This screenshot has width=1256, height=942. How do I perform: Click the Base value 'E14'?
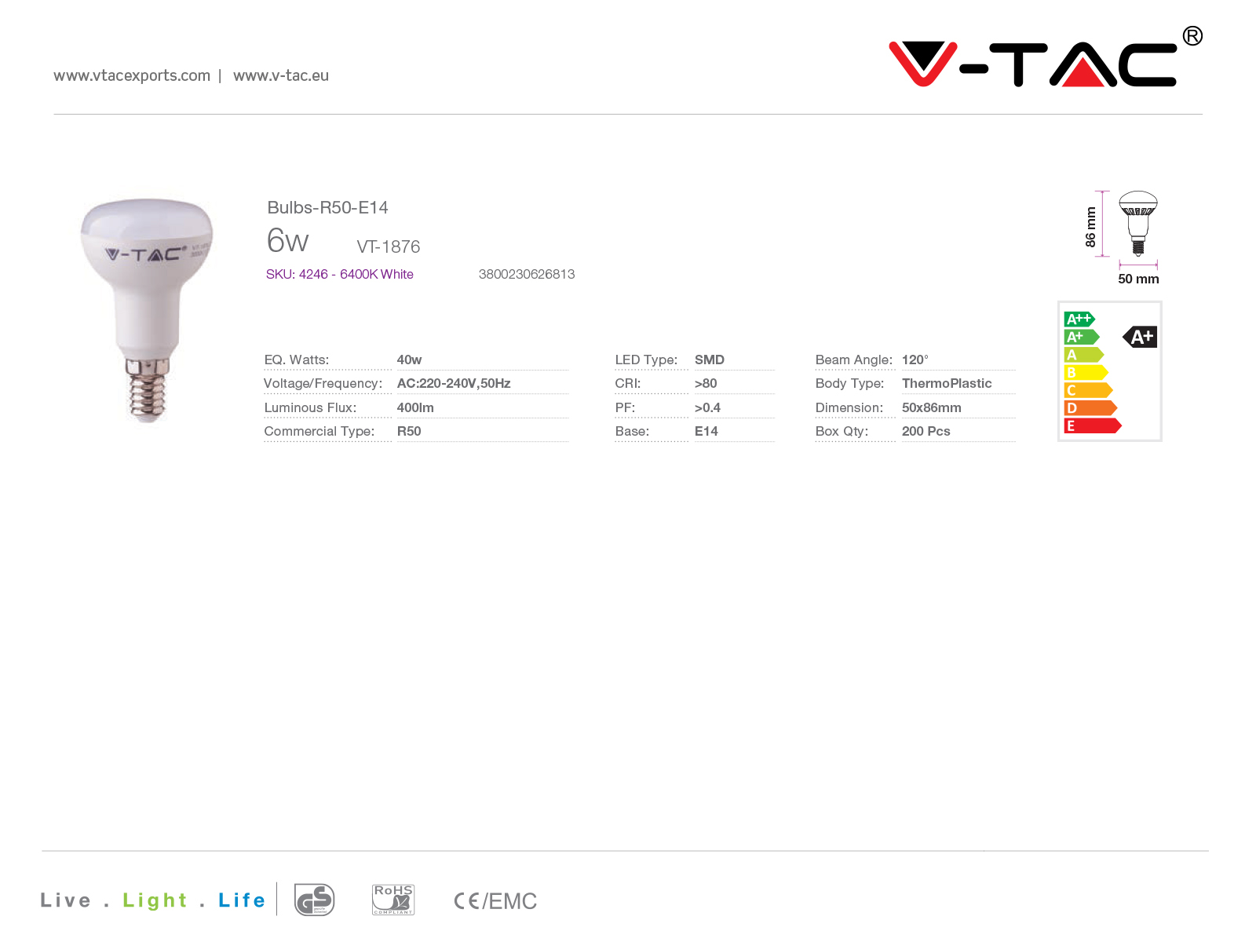(706, 431)
